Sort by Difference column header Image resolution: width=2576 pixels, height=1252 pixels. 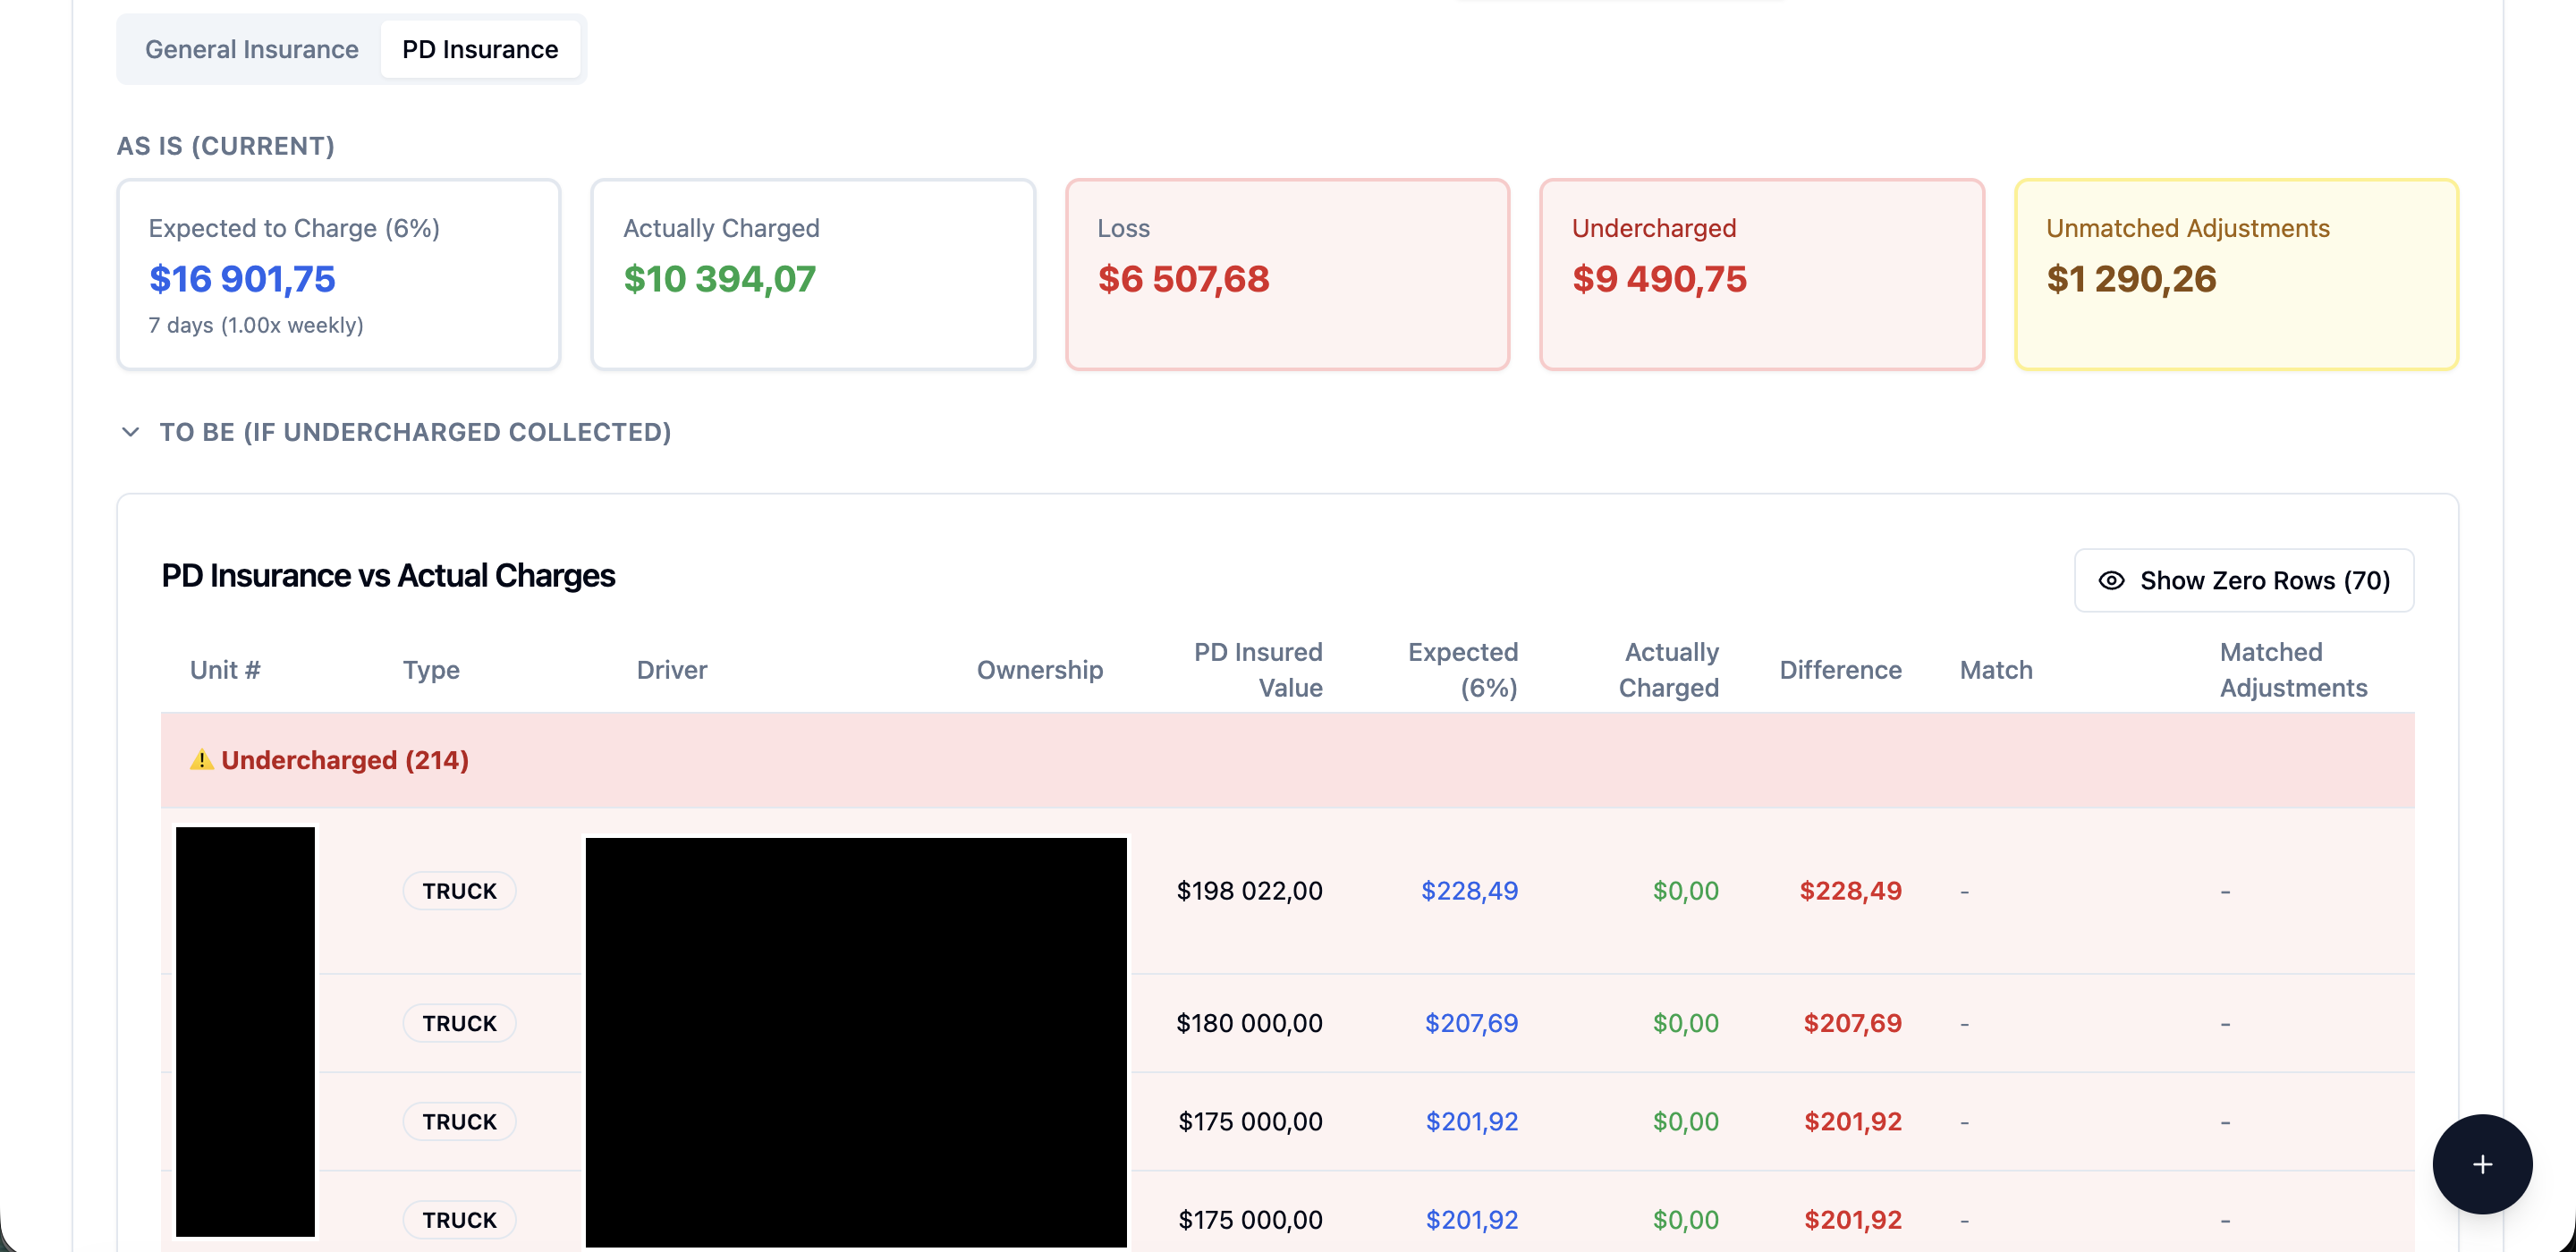click(1839, 670)
